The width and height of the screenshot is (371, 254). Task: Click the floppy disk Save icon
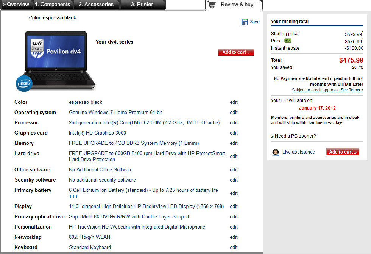tap(245, 22)
